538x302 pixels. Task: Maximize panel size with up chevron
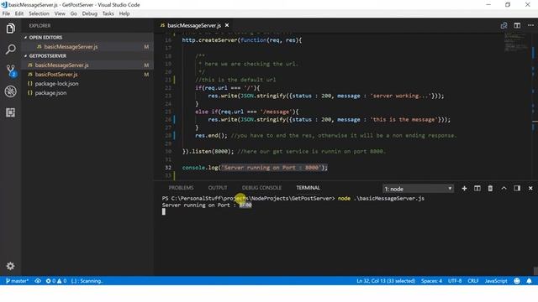[x=504, y=188]
